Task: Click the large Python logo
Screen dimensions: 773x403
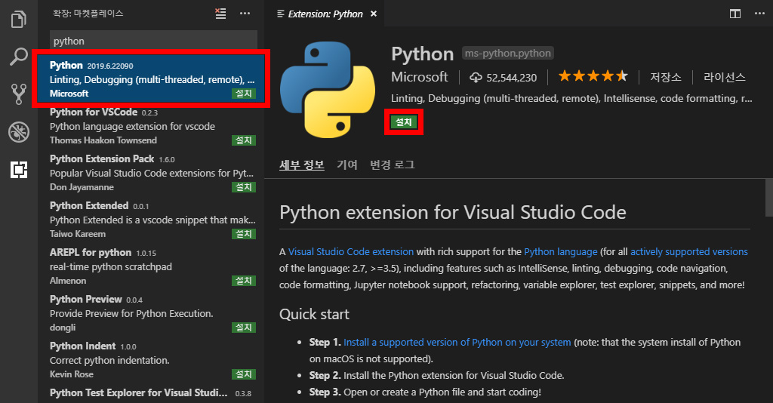Action: coord(328,90)
